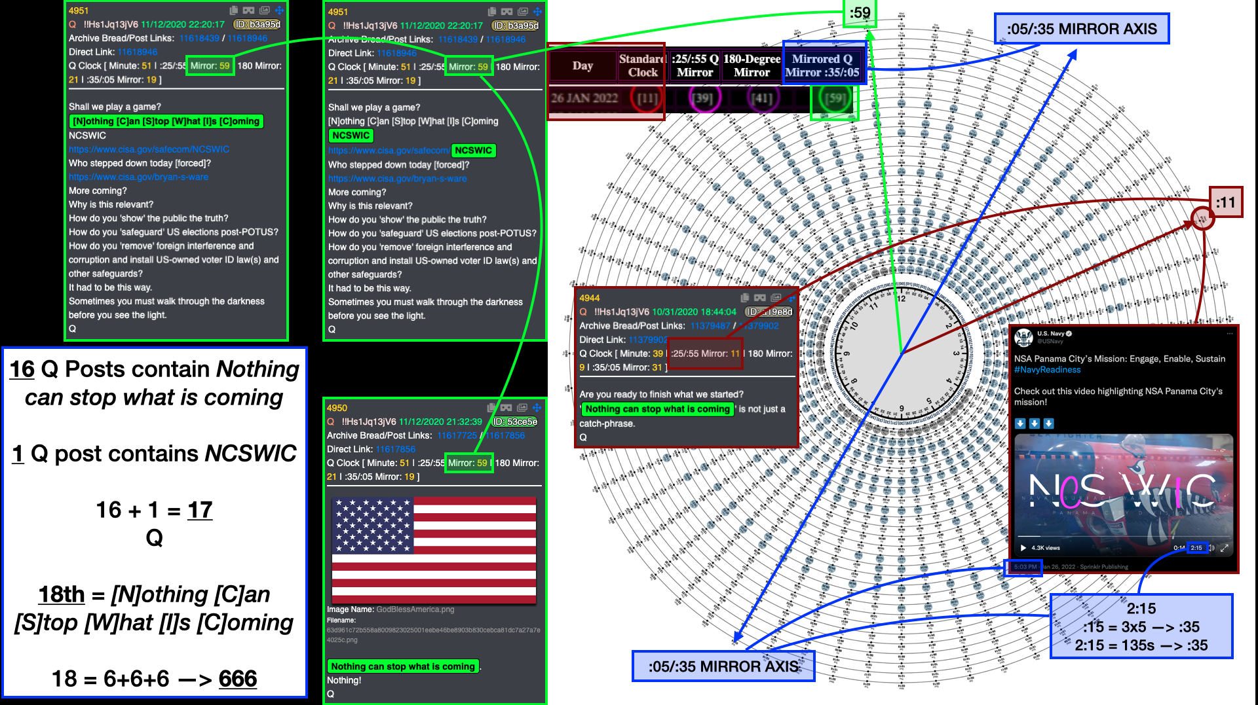1258x705 pixels.
Task: Click the VR goggles icon on post 4950
Action: 506,408
